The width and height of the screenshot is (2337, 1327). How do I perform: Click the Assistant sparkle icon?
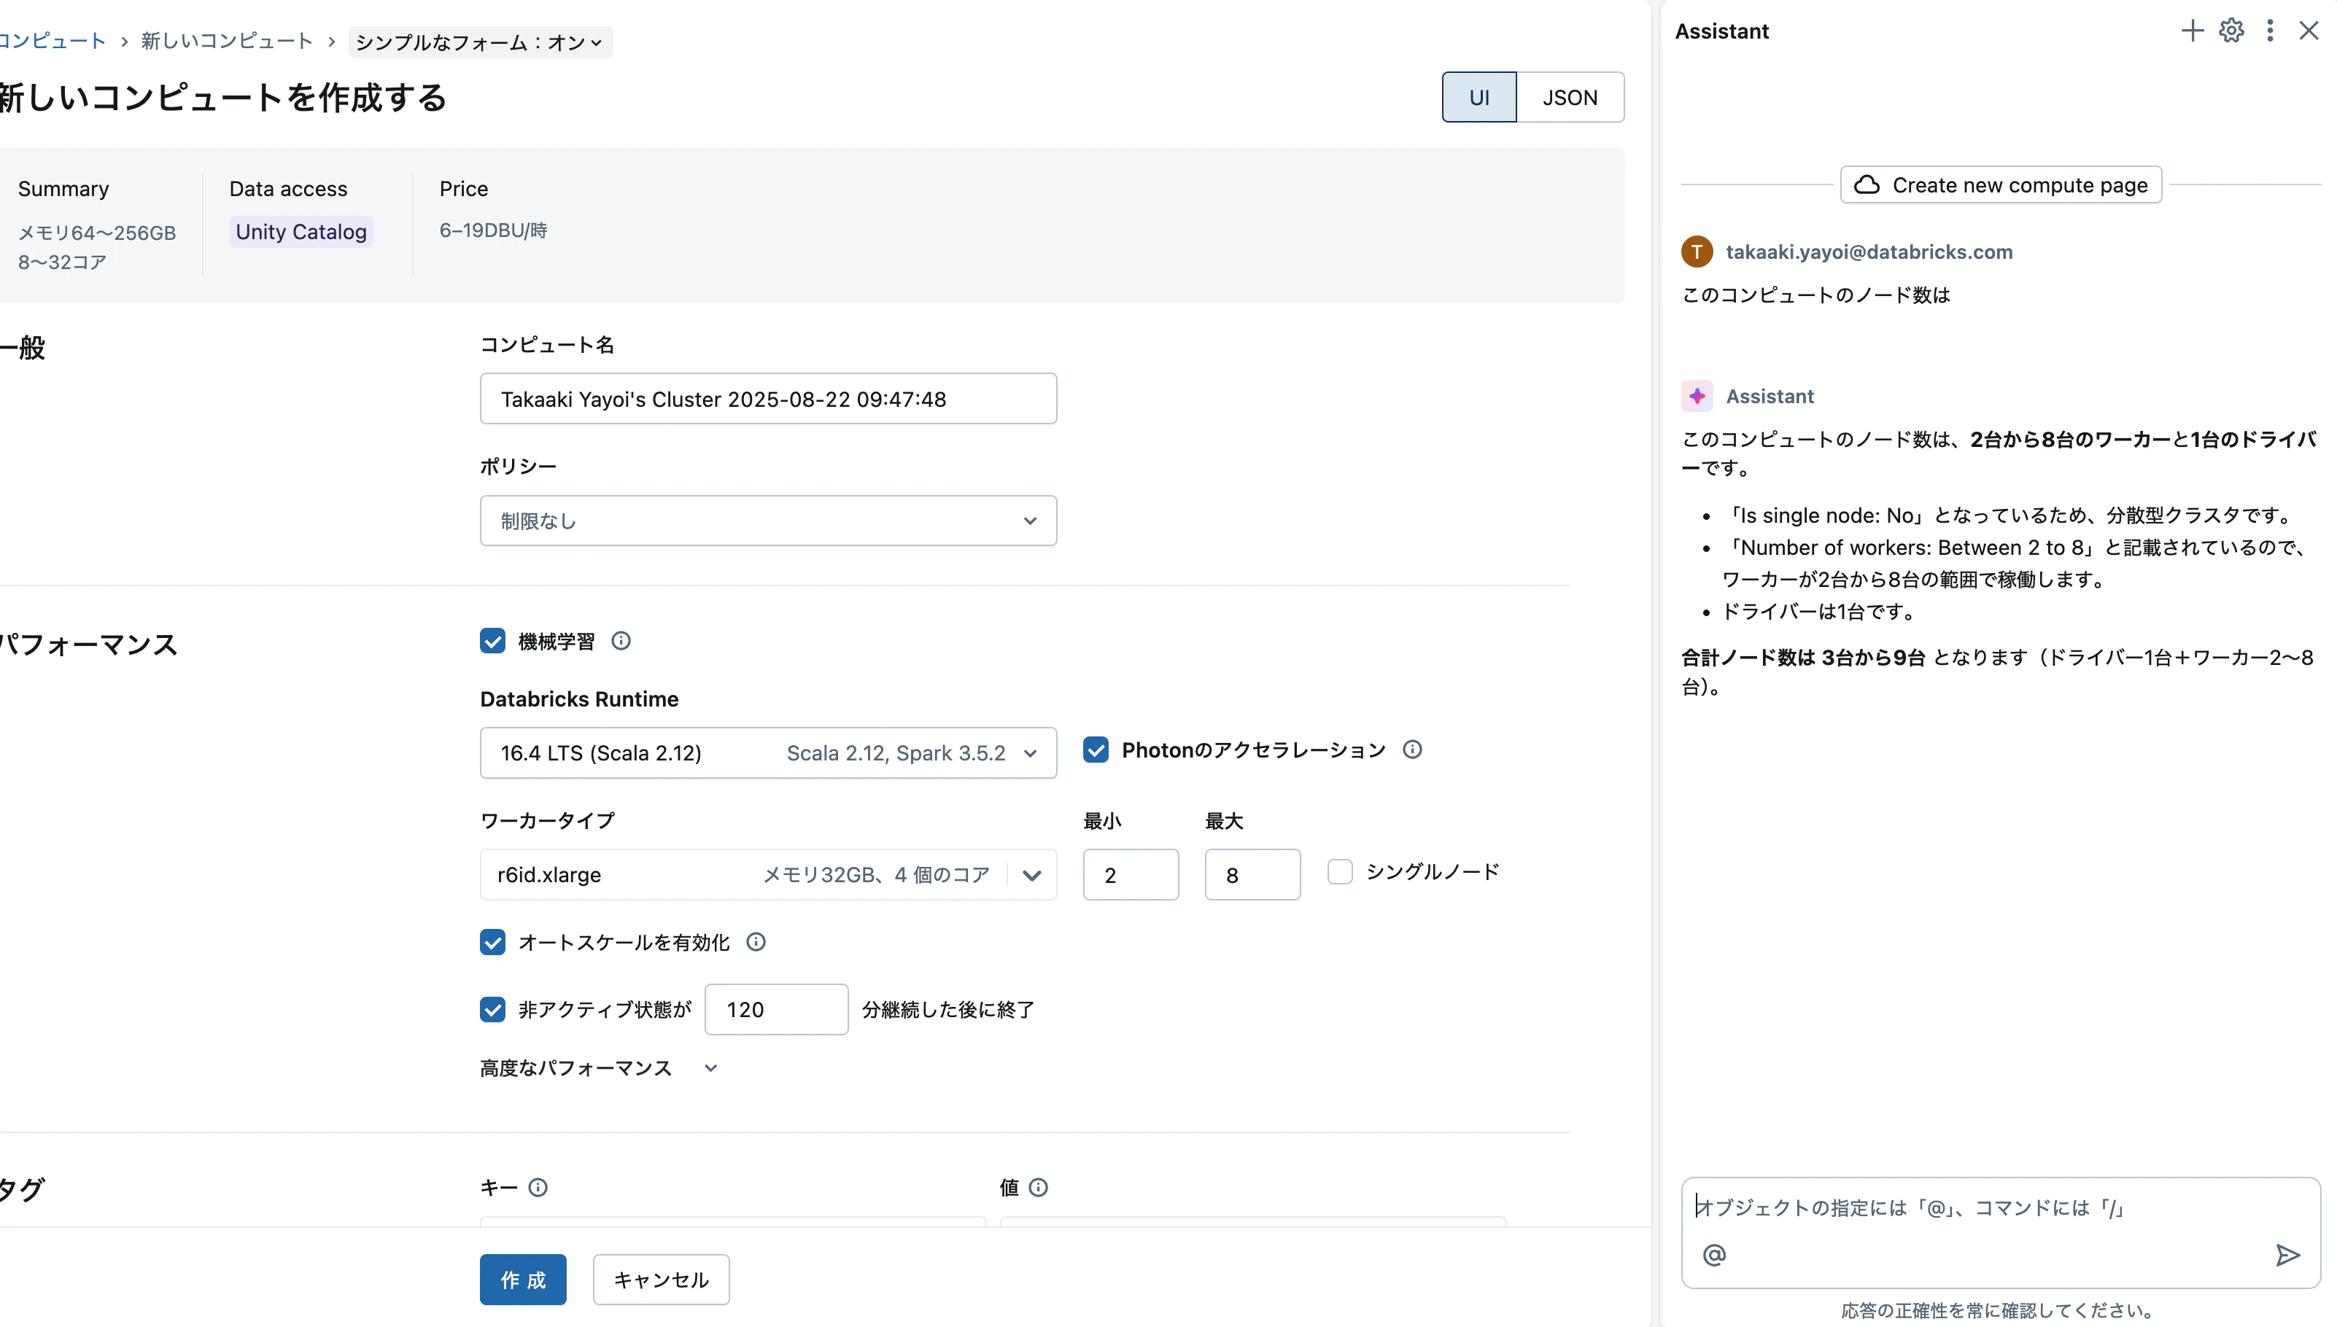(1697, 397)
